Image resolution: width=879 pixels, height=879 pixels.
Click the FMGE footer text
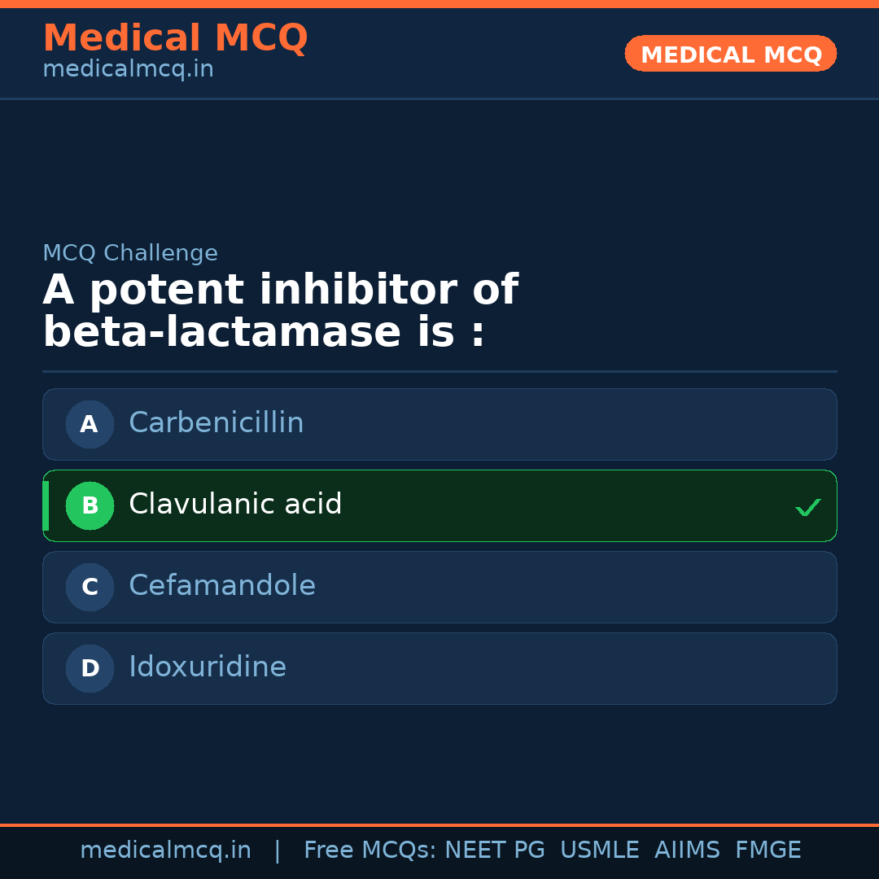click(x=768, y=851)
